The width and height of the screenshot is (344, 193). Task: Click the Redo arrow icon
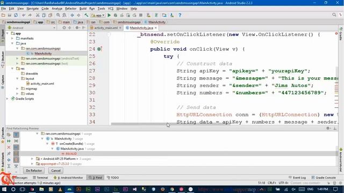(x=30, y=15)
